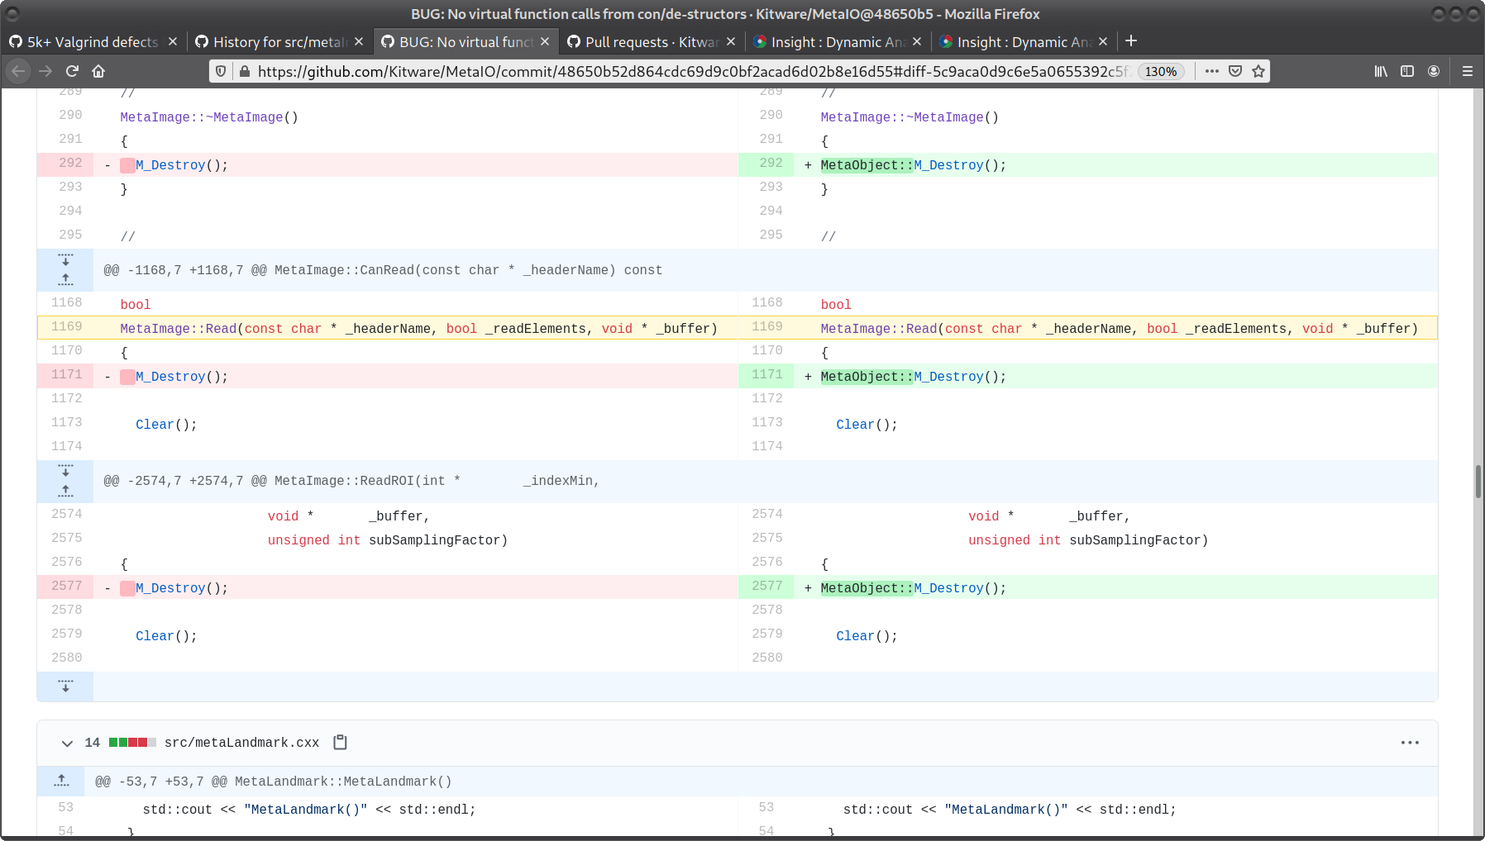The image size is (1485, 841).
Task: Close the last 'Insight : Dynamic An' tab
Action: tap(1102, 41)
